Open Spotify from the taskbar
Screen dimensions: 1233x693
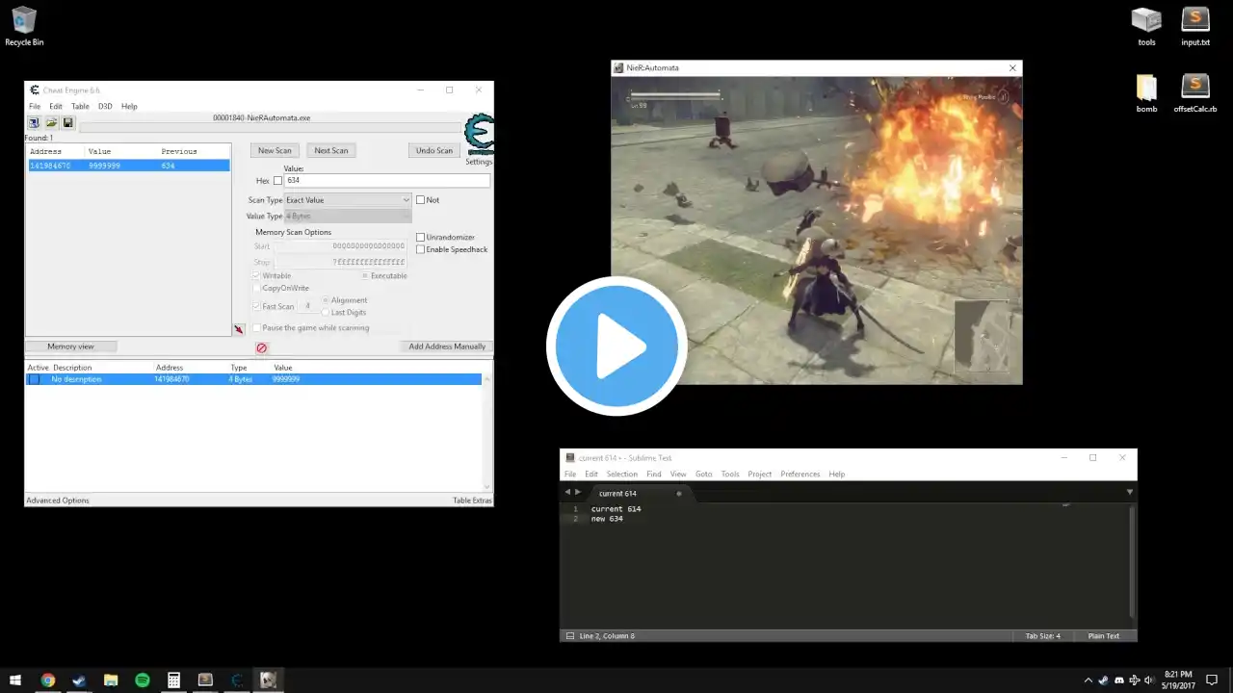click(143, 680)
